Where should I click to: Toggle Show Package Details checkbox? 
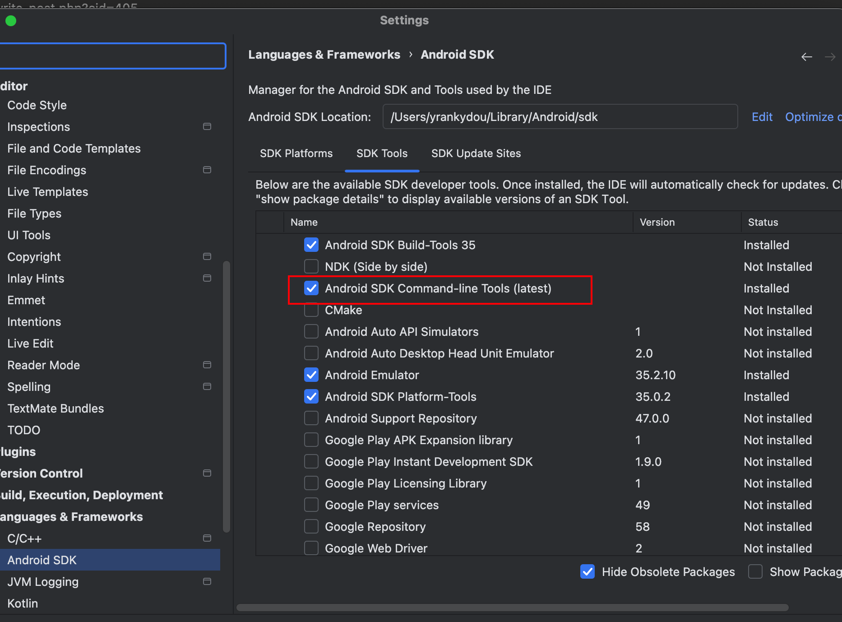tap(755, 571)
